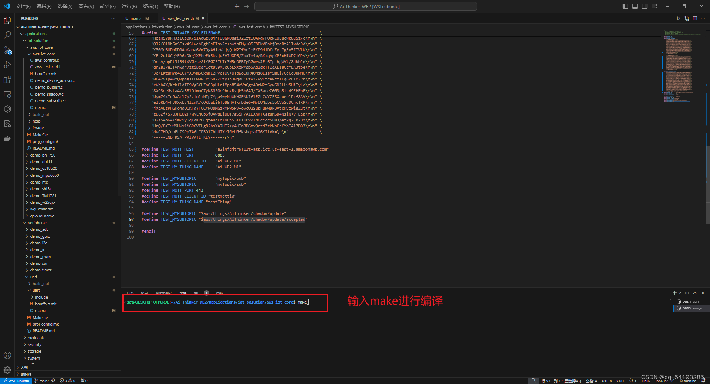The width and height of the screenshot is (710, 384).
Task: Click the Run code play icon
Action: click(679, 18)
